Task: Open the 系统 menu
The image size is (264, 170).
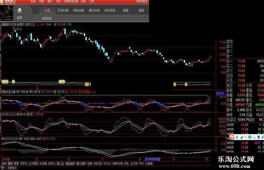Action: point(33,1)
